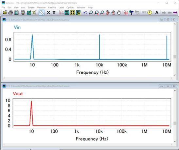
Task: Select the Y axis settings icon
Action: (54, 12)
